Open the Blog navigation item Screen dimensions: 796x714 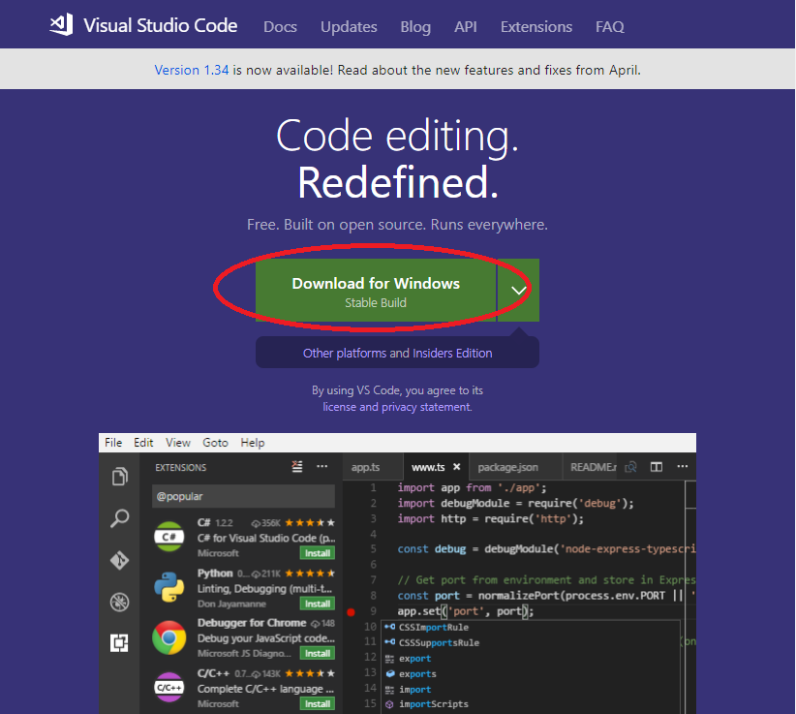point(415,26)
